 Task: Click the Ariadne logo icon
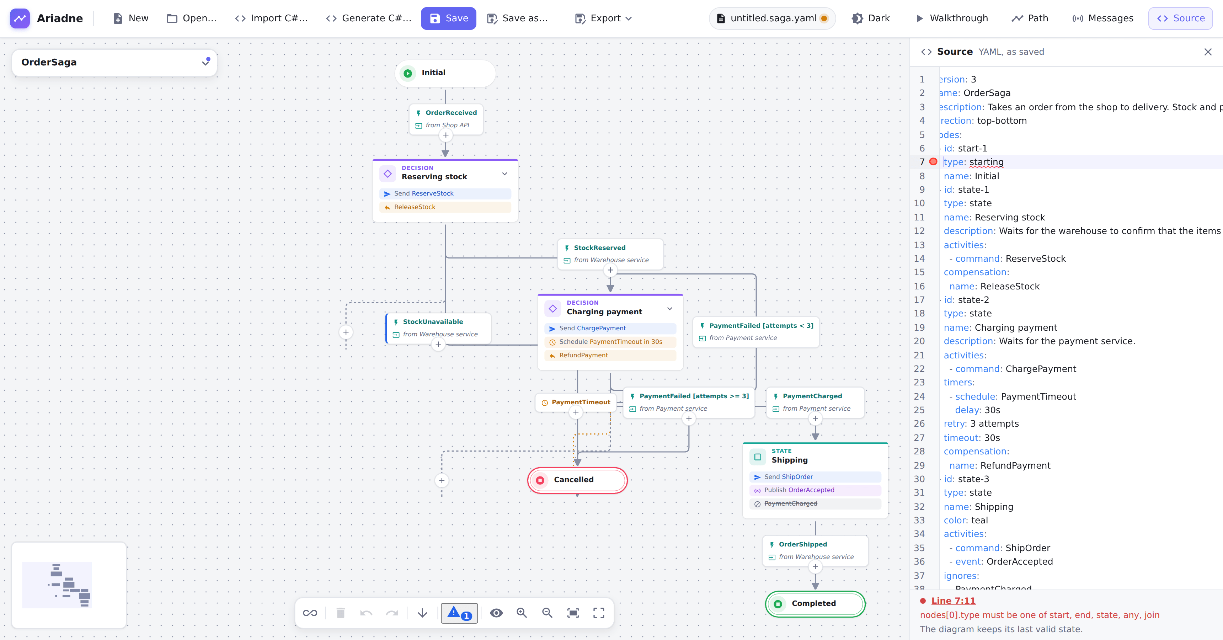[x=20, y=18]
